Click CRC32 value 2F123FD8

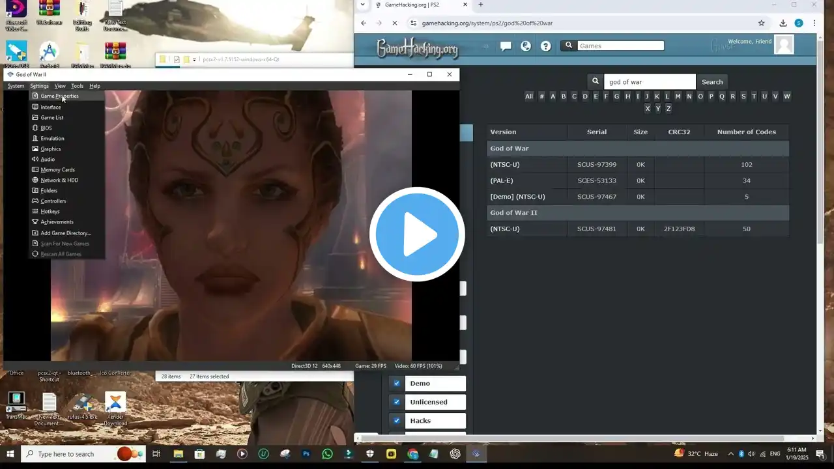[x=679, y=229]
